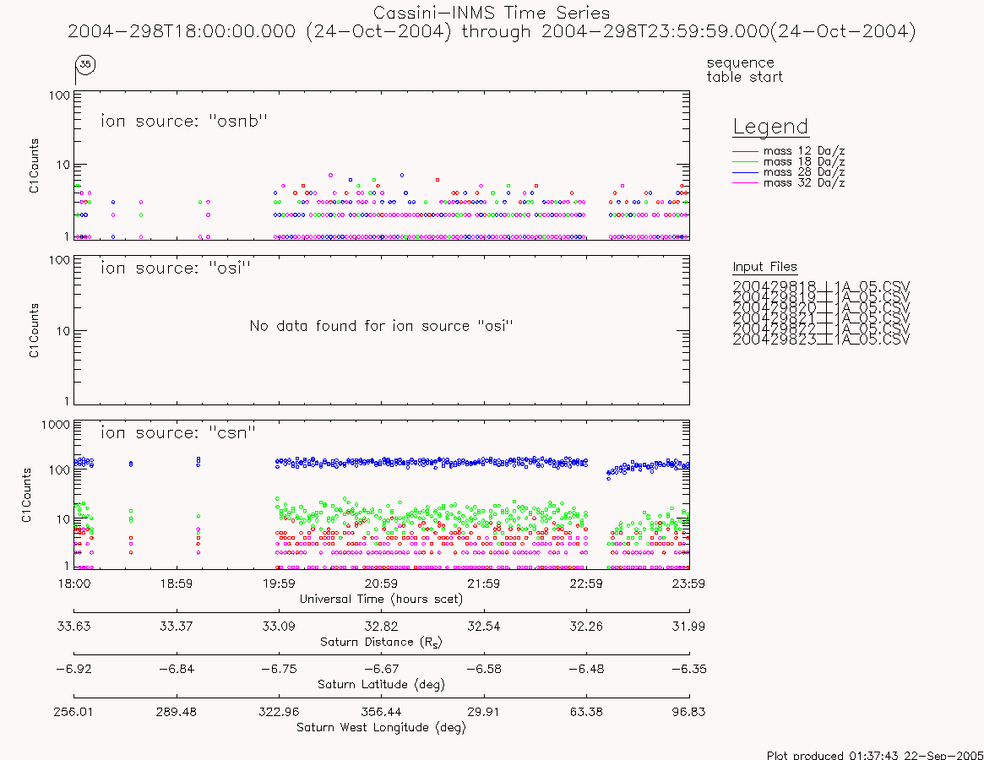Click the Cassini-INMS Time Series title
This screenshot has width=984, height=760.
pos(492,13)
